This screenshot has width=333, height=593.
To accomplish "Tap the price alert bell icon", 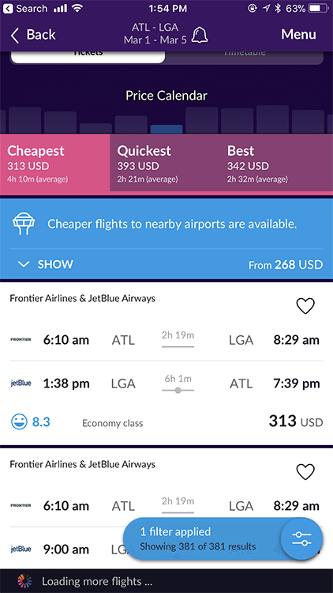I will 200,35.
